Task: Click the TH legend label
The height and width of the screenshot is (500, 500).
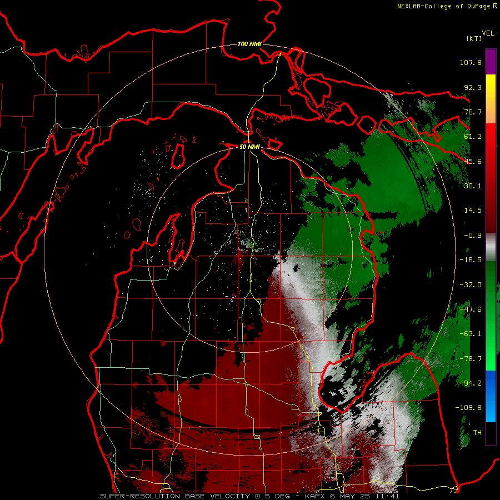Action: (x=477, y=433)
